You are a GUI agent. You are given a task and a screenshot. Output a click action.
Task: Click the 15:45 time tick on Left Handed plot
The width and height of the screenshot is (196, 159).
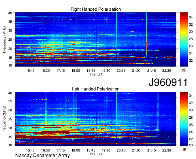(x=30, y=150)
